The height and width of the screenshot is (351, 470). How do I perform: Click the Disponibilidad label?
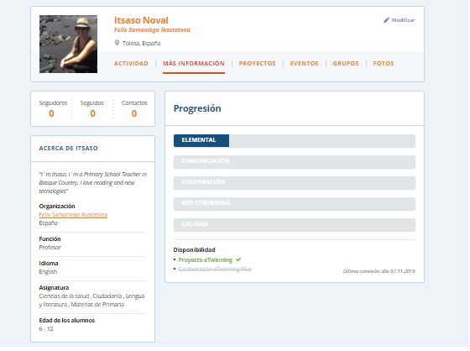pyautogui.click(x=194, y=249)
